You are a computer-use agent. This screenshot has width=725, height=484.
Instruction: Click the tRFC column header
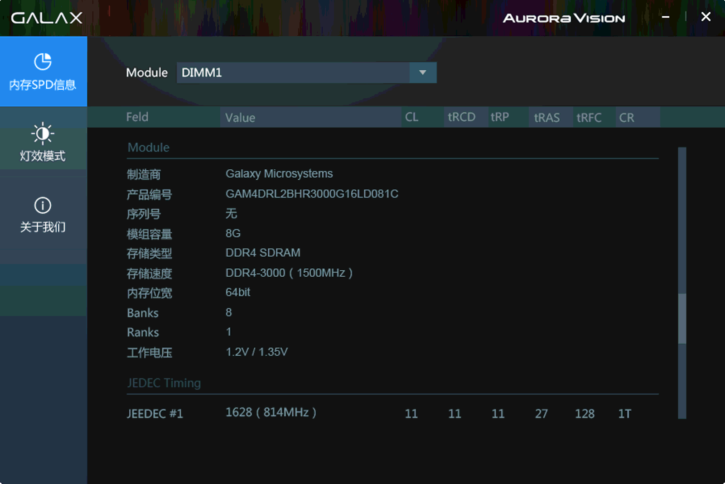click(x=589, y=118)
